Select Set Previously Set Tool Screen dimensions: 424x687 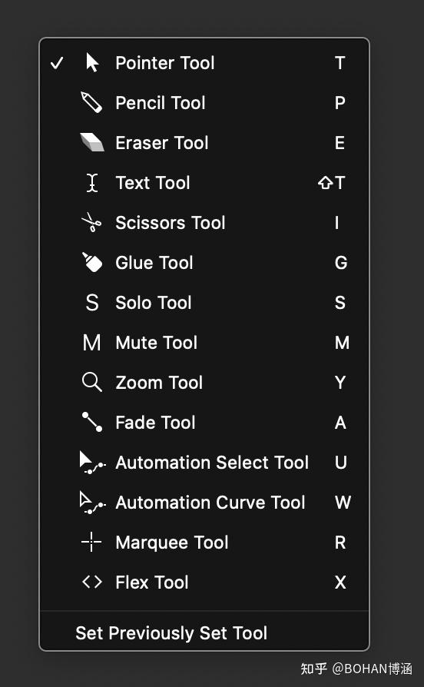click(x=171, y=633)
